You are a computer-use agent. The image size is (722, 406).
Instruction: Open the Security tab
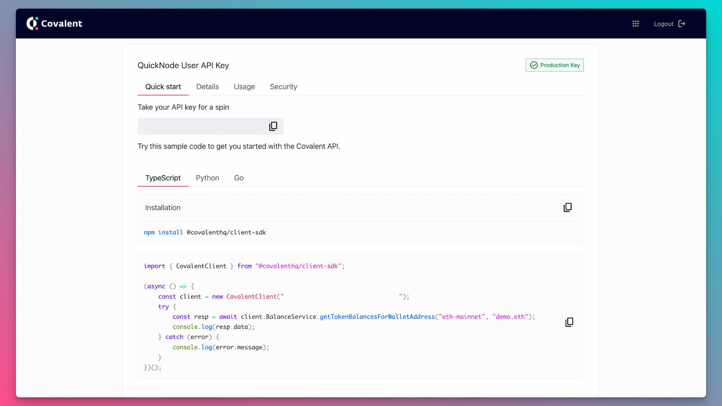(283, 87)
